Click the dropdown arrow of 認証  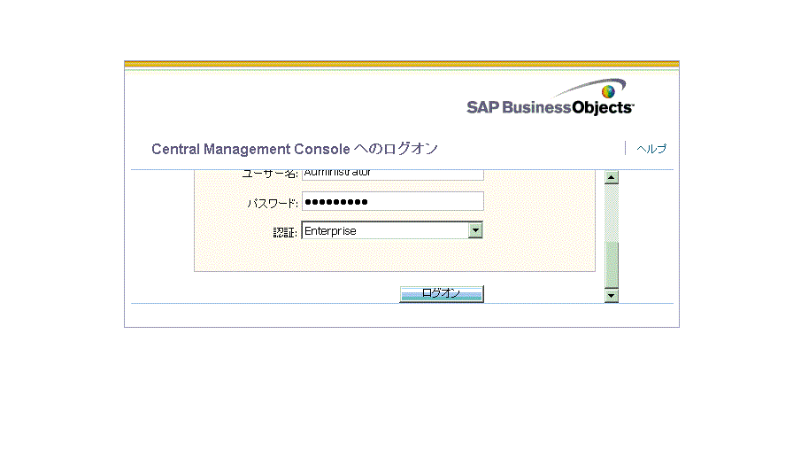point(475,230)
